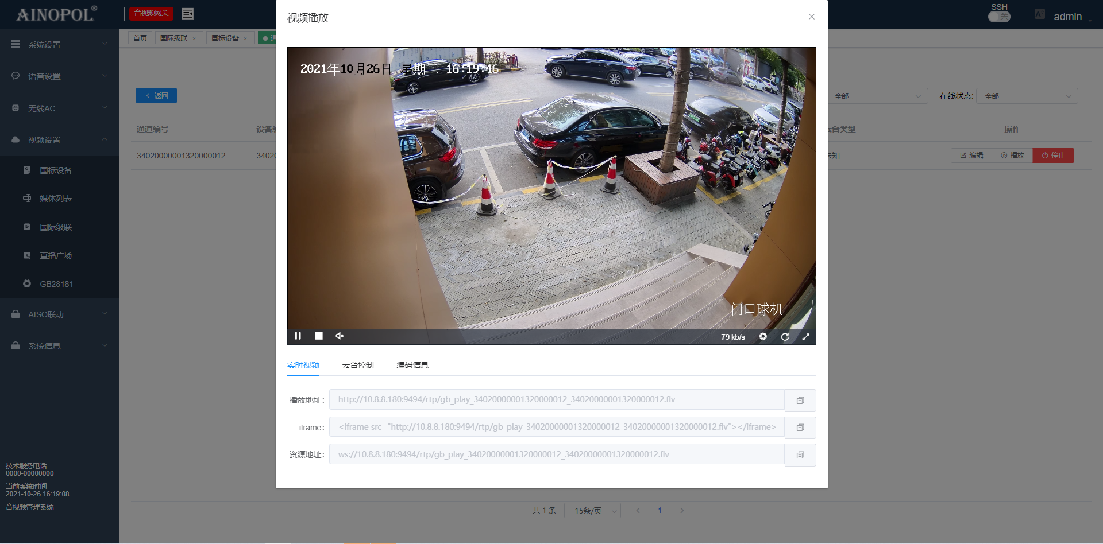Open video player settings gear
This screenshot has height=544, width=1103.
pyautogui.click(x=763, y=337)
